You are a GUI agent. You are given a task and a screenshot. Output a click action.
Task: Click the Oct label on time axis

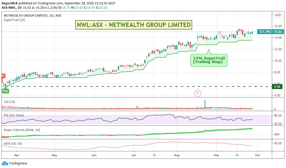pos(257,155)
